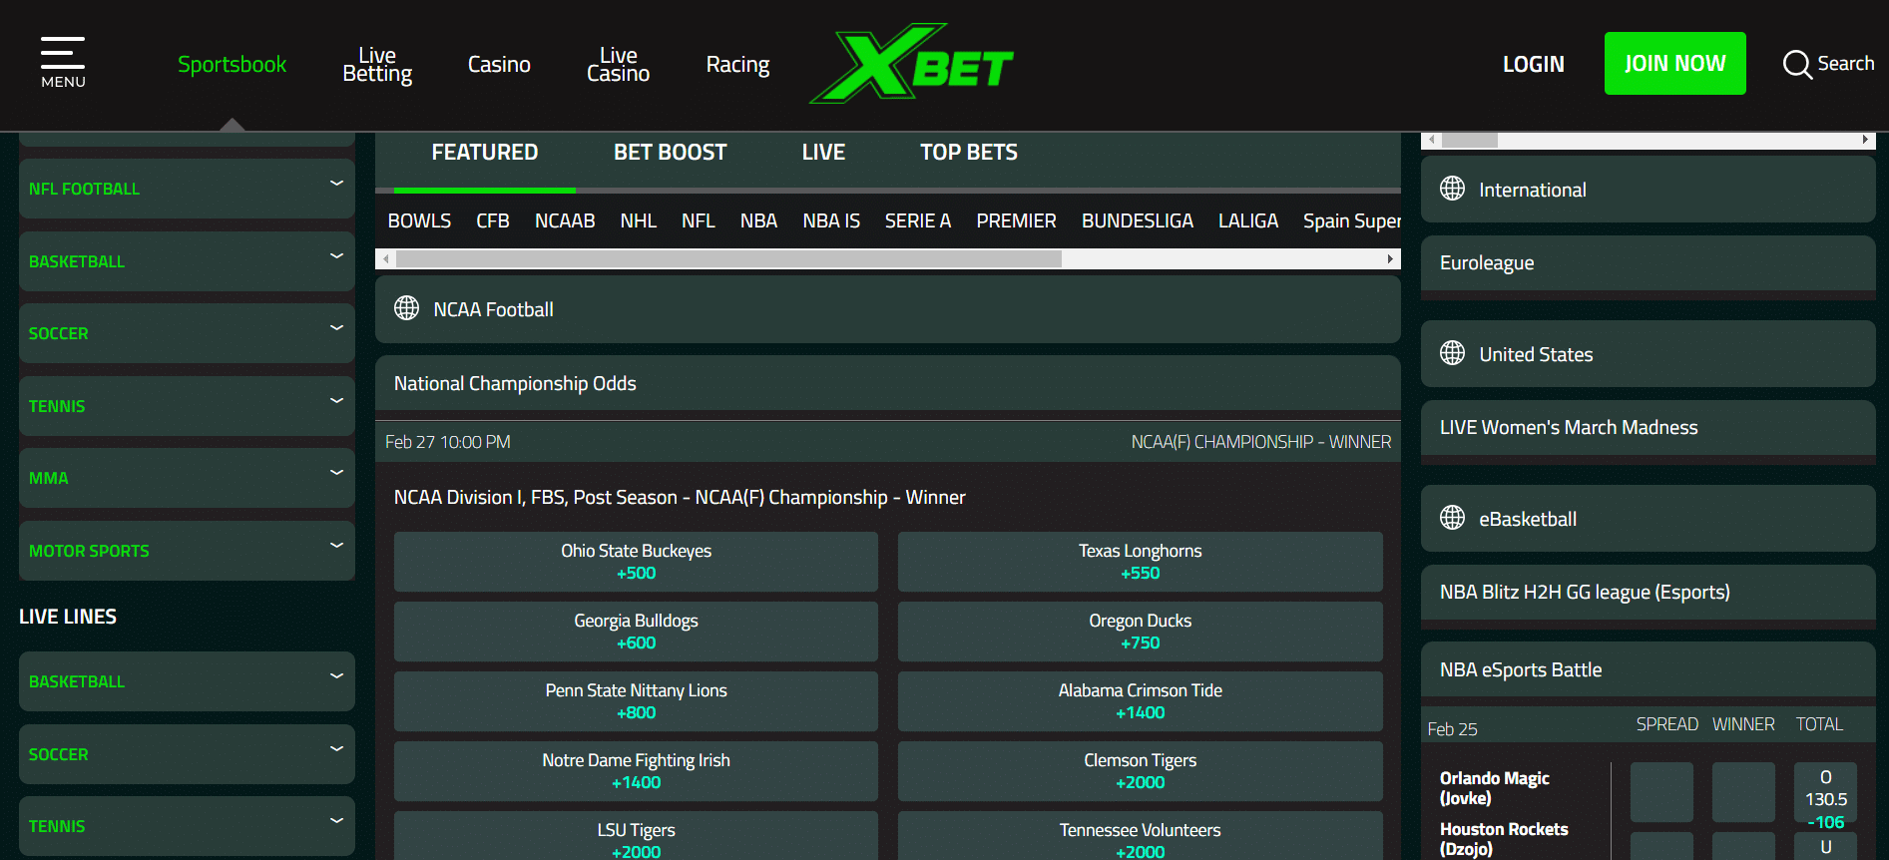Open the Live Casino section
Screen dimensions: 1889x860
click(x=618, y=64)
